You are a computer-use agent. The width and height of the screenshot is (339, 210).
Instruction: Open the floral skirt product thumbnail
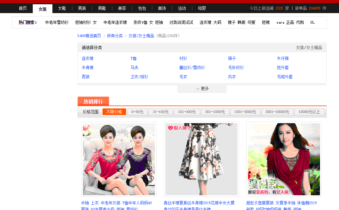(201, 159)
